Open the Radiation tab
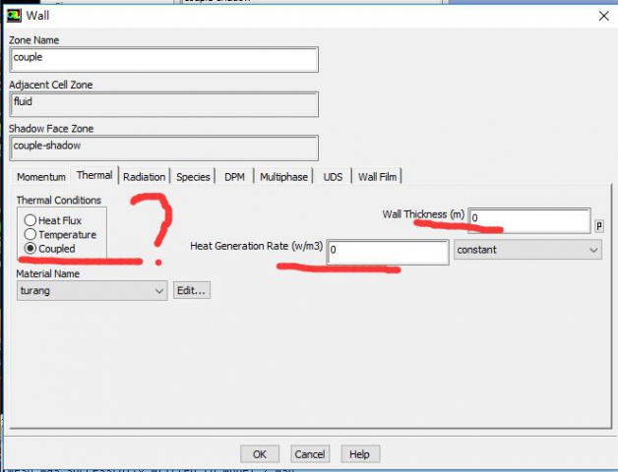Viewport: 618px width, 472px height. point(144,177)
